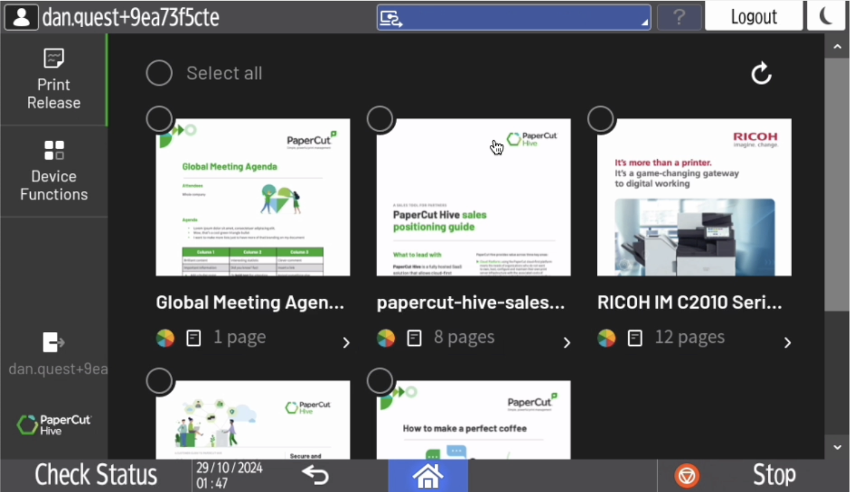Click the user profile icon in the header
850x492 pixels.
tap(22, 17)
